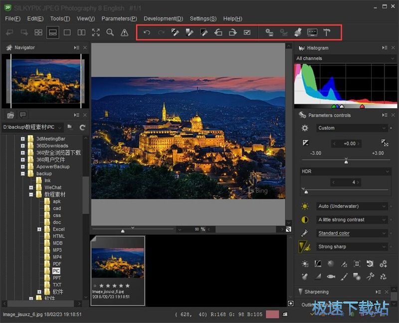Click the refresh icon beside folder path
Image resolution: width=399 pixels, height=323 pixels.
(82, 127)
